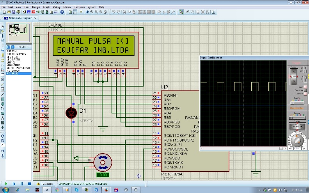Toggle oscilloscope One-Shot trigger
309x193 pixels.
[x=305, y=90]
